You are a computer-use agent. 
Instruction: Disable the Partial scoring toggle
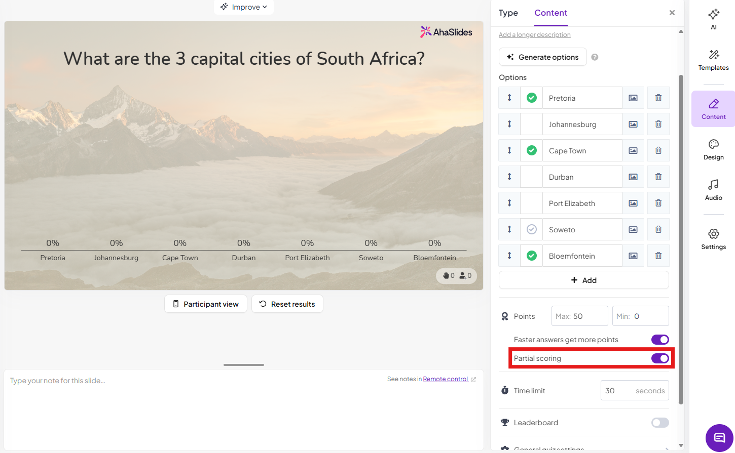(660, 358)
